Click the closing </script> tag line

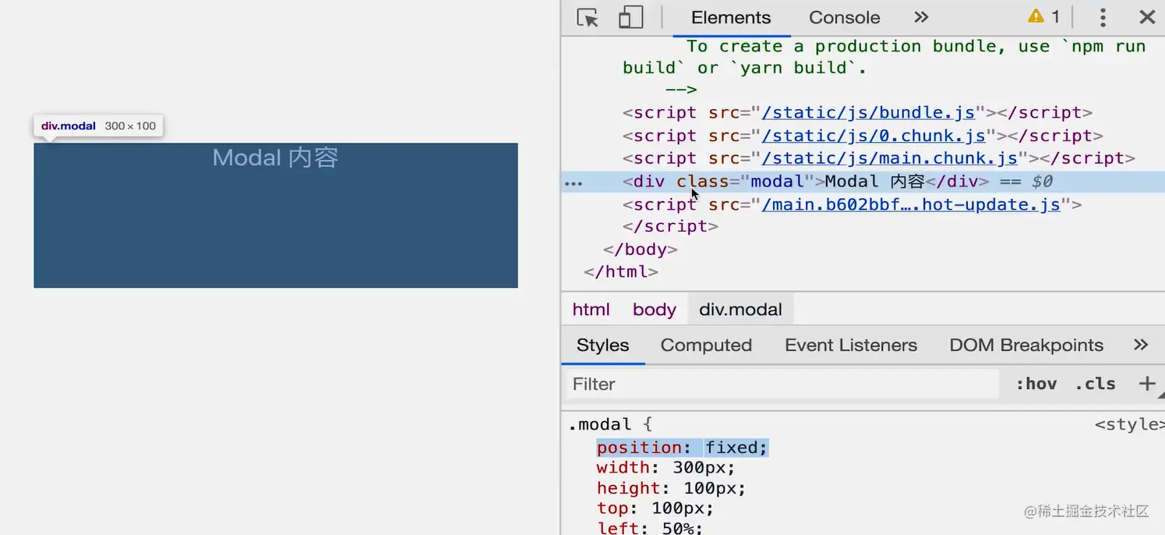(670, 226)
